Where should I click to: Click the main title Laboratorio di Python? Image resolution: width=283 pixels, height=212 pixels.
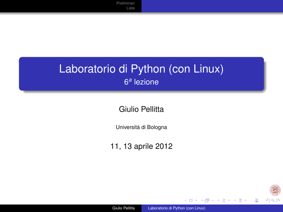coord(141,69)
